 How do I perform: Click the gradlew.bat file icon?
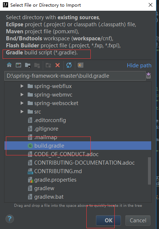coord(30,197)
